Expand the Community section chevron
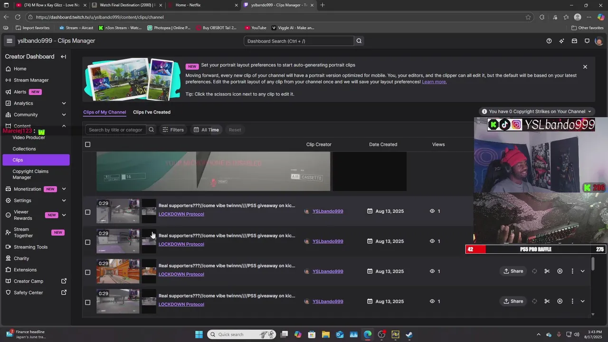The width and height of the screenshot is (608, 342). [64, 114]
